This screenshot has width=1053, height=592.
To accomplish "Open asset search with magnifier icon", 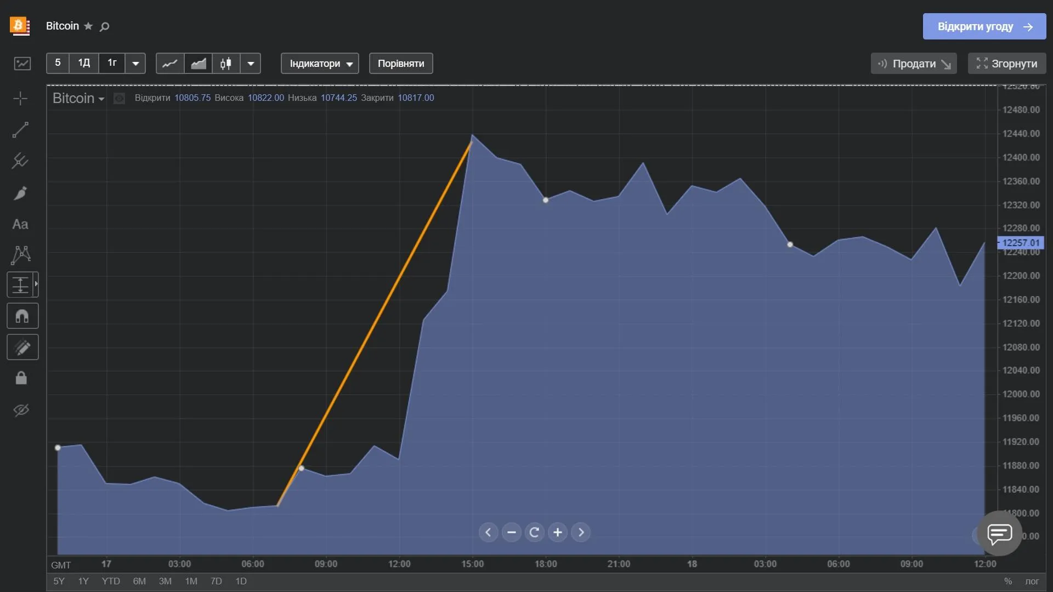I will coord(104,26).
